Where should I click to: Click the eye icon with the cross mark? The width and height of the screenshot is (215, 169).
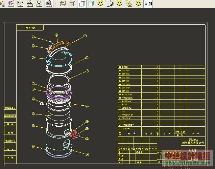pos(2,3)
